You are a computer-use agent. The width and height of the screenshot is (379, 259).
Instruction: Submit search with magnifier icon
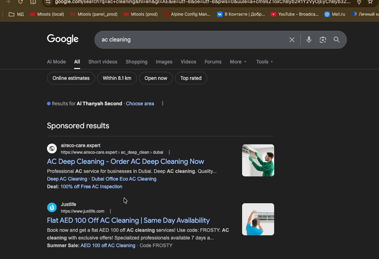(x=337, y=40)
